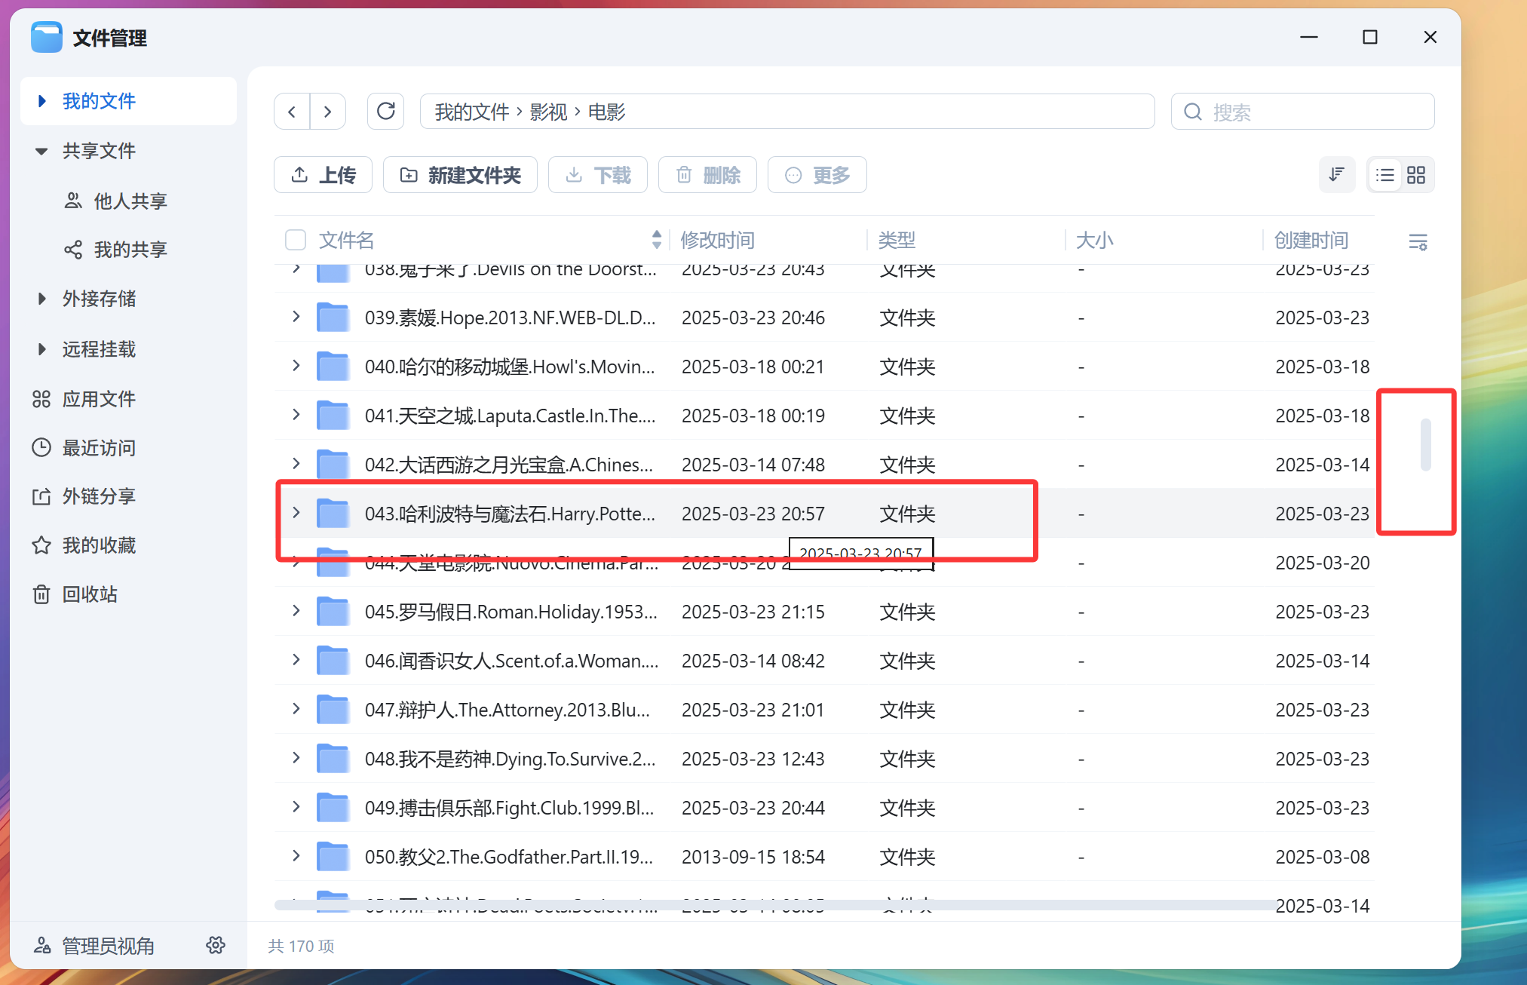Go forward with the right arrow button
The height and width of the screenshot is (985, 1527).
click(x=327, y=112)
